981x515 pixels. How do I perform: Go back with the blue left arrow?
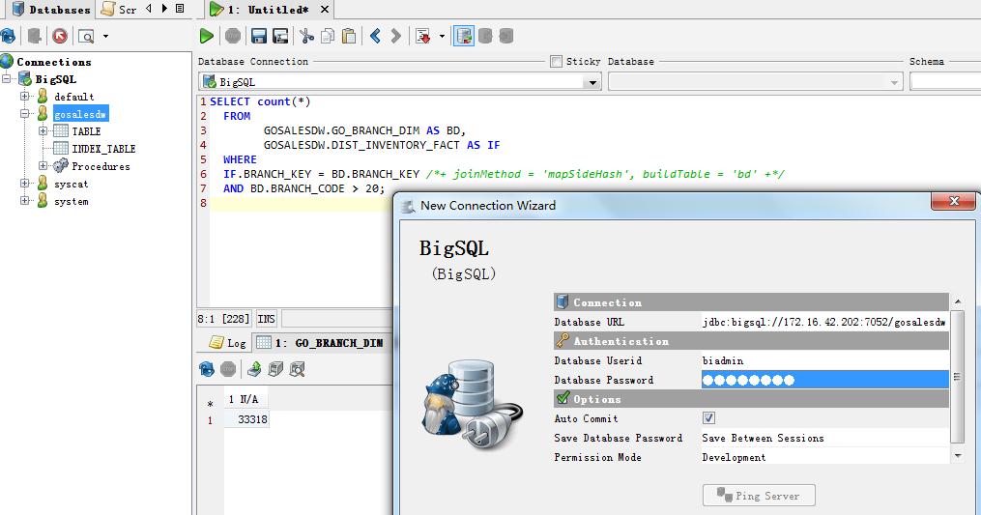(x=375, y=37)
